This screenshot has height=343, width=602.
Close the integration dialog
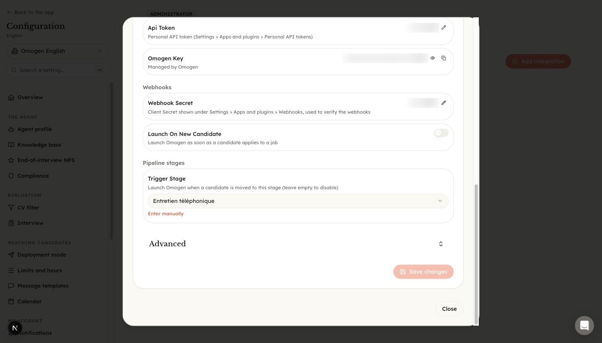pos(449,309)
